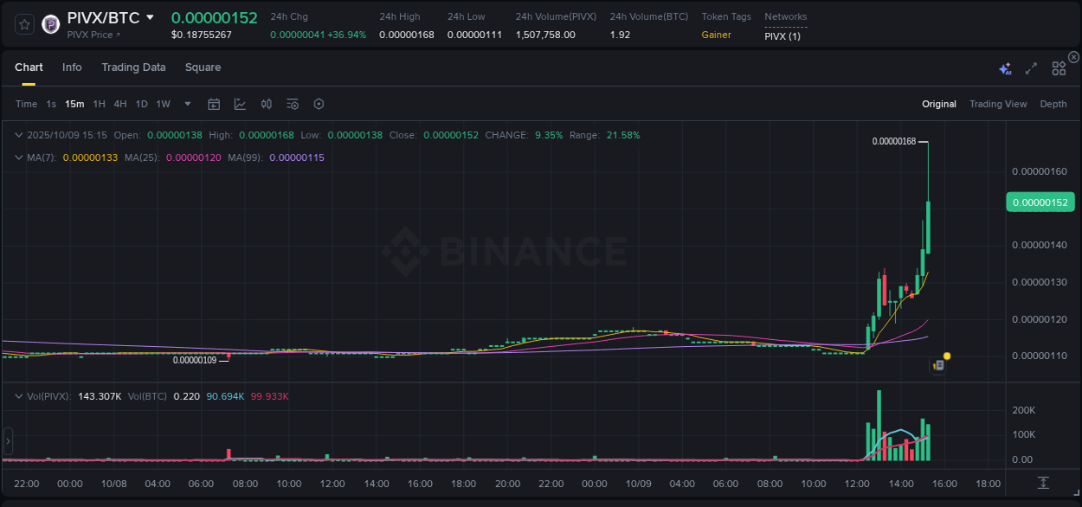Open the PIVX/BTC pair dropdown
Screen dimensions: 1082x507
tap(151, 16)
